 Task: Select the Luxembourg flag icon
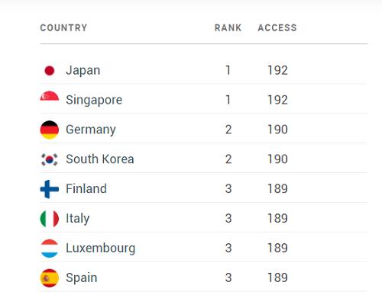[50, 249]
